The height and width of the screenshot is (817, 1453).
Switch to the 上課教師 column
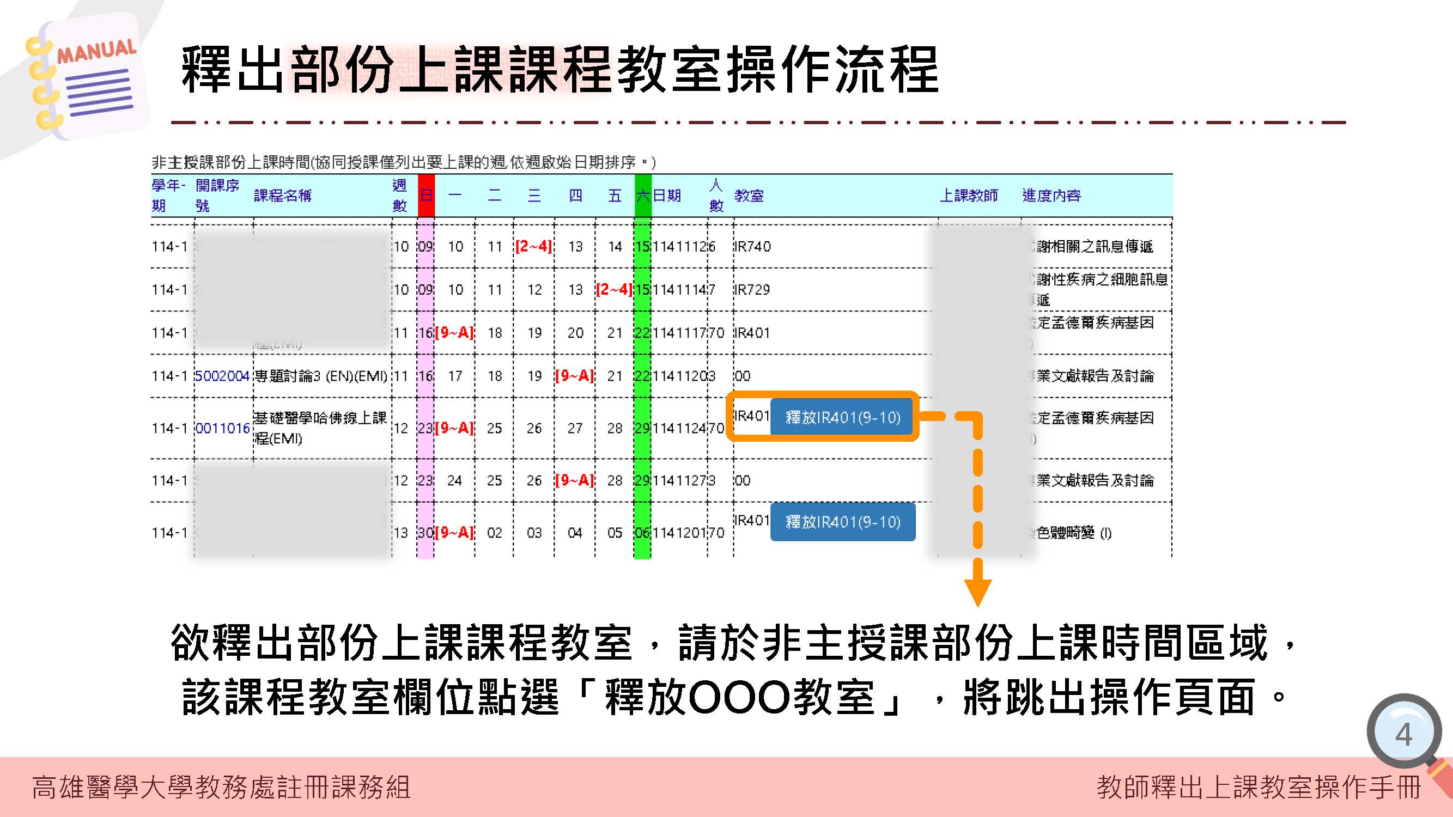[x=969, y=196]
